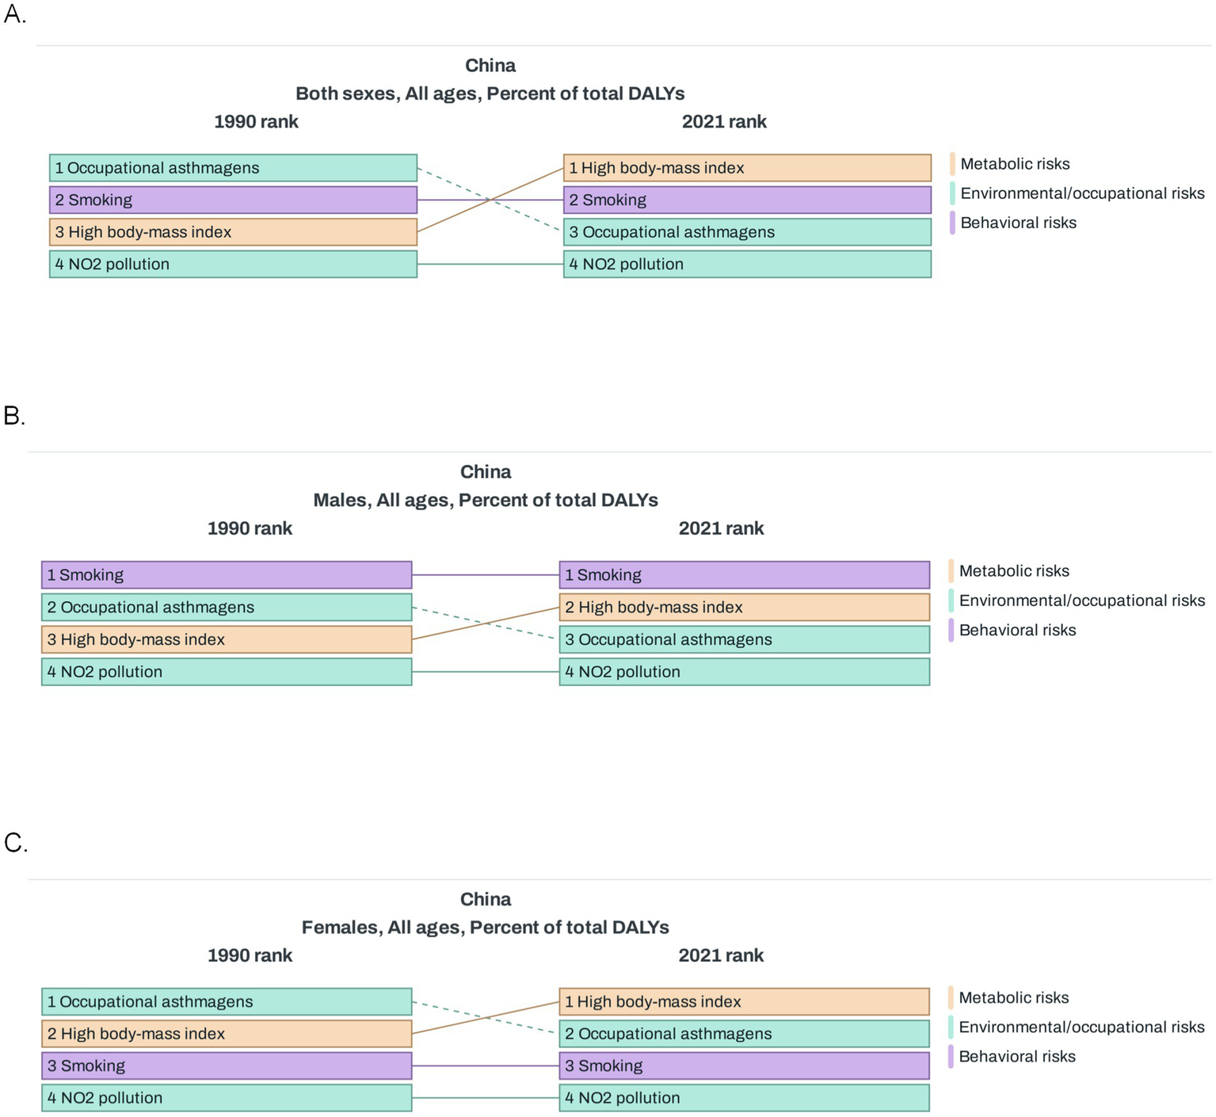Click the Metabolic risks legend swatch in panel A
The width and height of the screenshot is (1216, 1117).
pos(952,164)
